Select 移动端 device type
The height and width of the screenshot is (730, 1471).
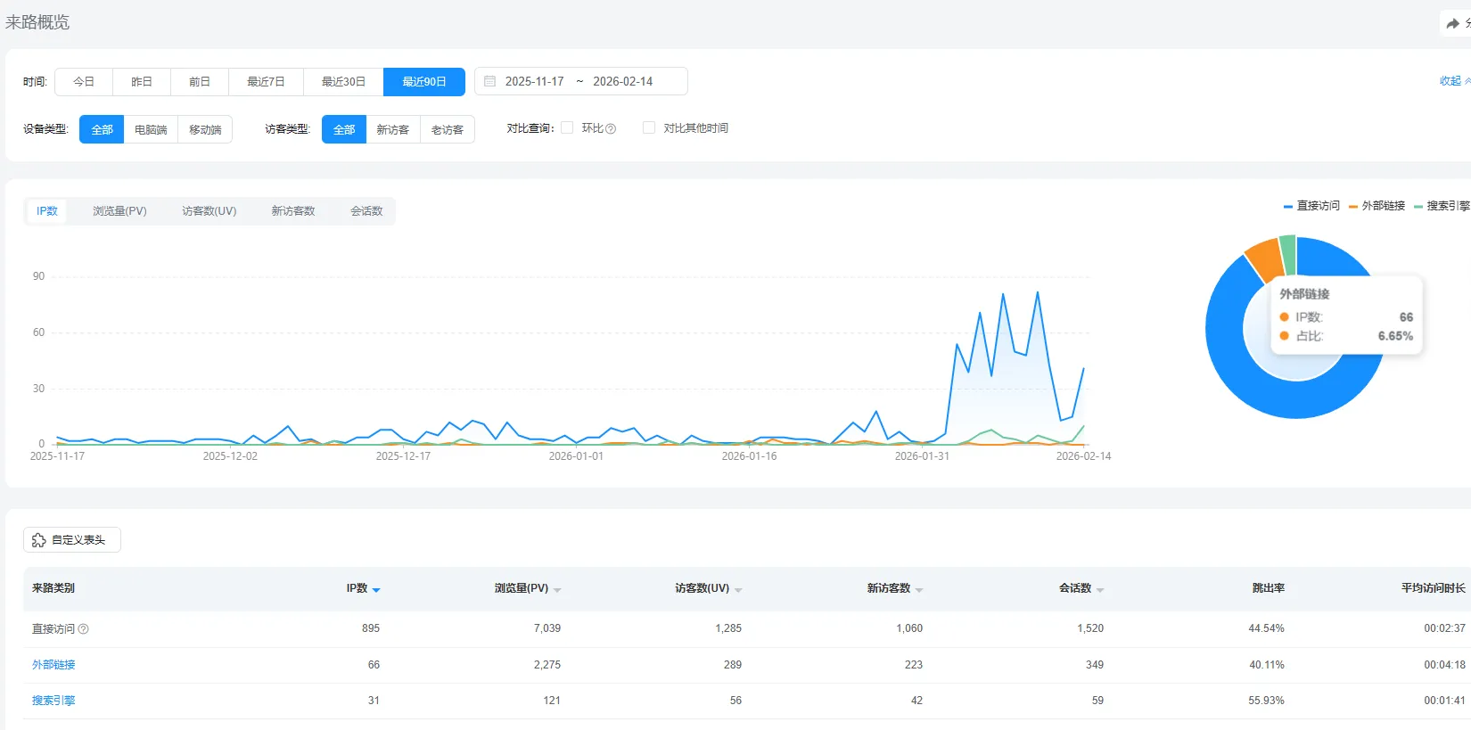tap(205, 130)
